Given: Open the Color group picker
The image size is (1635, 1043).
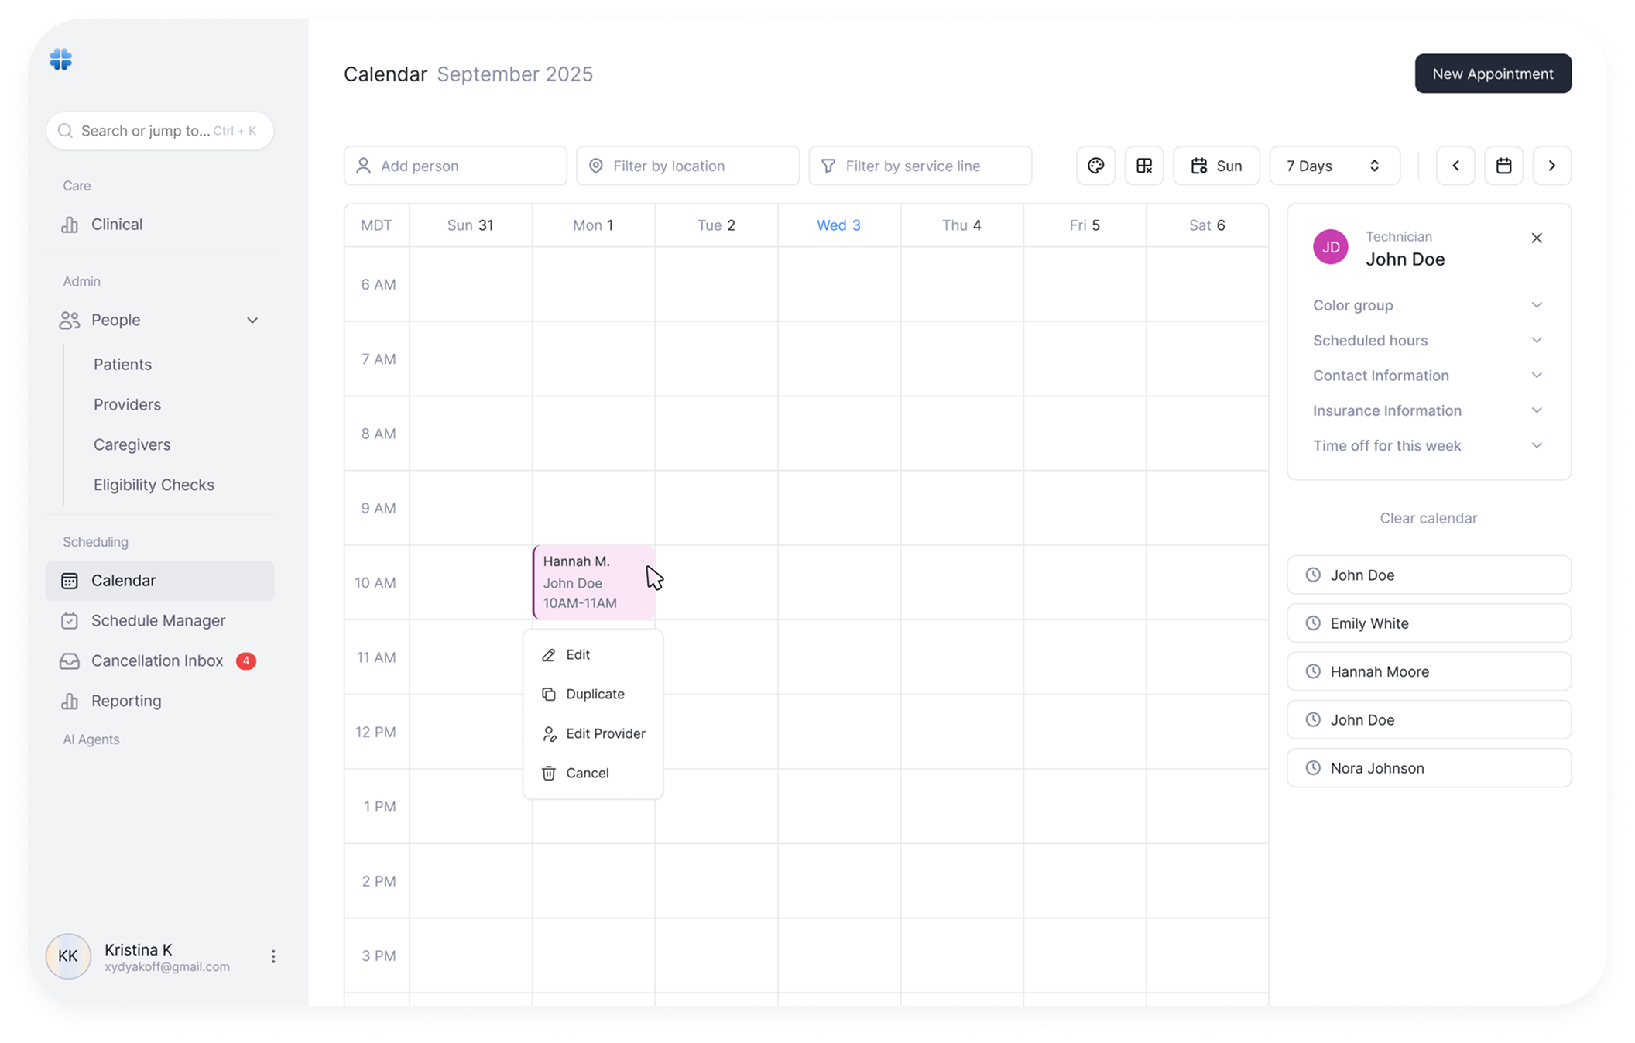Looking at the screenshot, I should pyautogui.click(x=1428, y=304).
